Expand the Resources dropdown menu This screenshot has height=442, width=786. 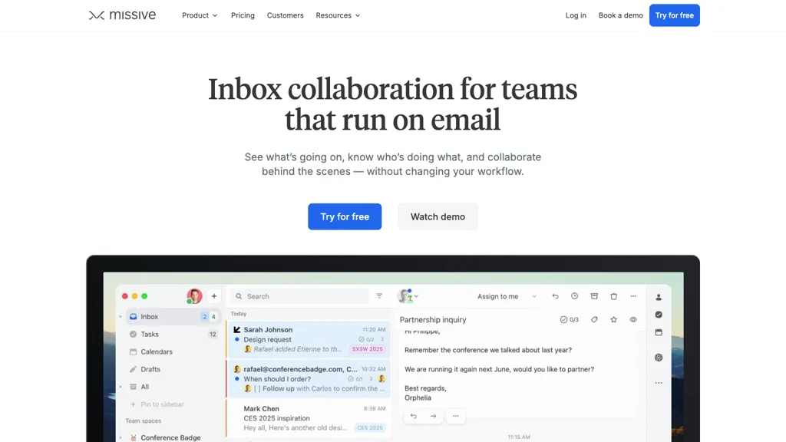[x=338, y=15]
